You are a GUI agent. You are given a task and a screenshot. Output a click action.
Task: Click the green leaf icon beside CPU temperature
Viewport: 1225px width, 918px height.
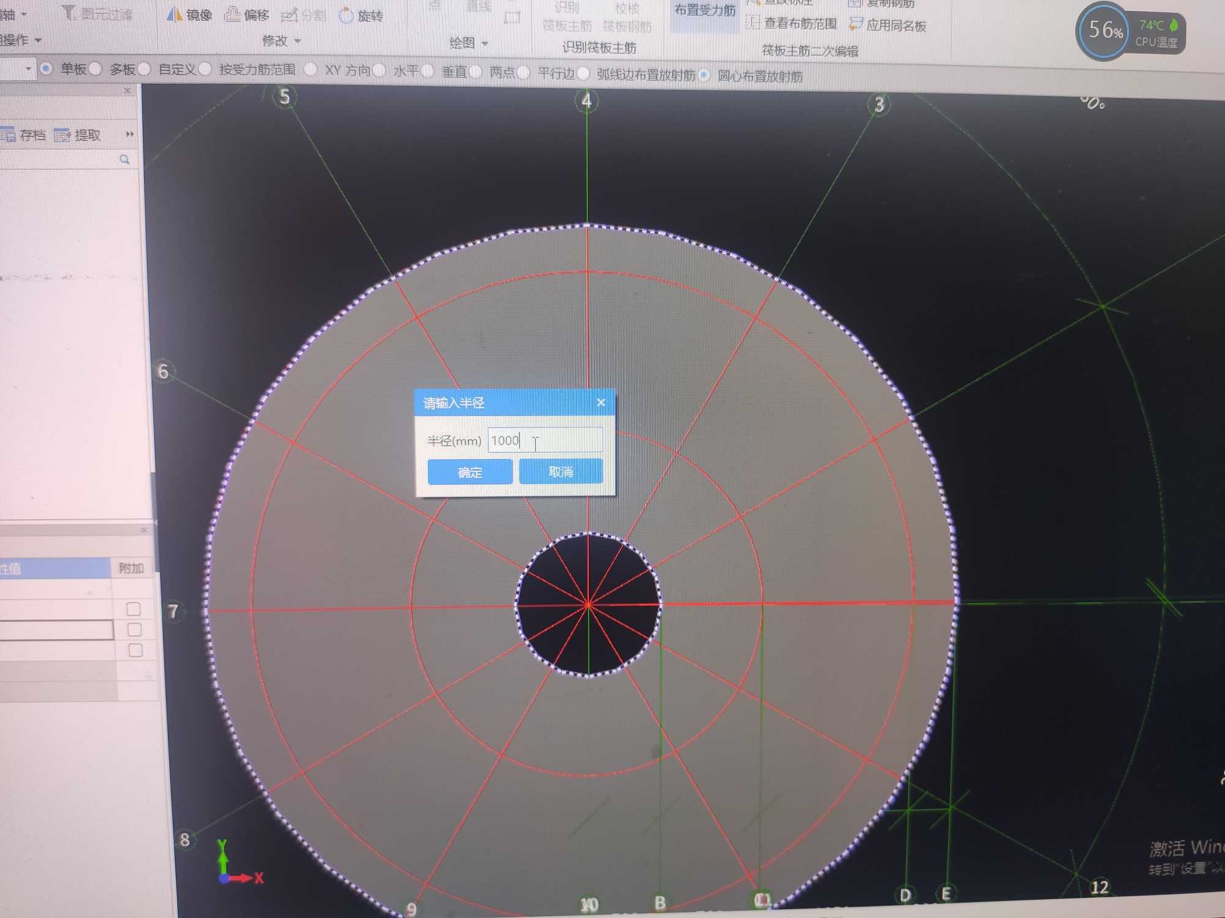(x=1174, y=25)
